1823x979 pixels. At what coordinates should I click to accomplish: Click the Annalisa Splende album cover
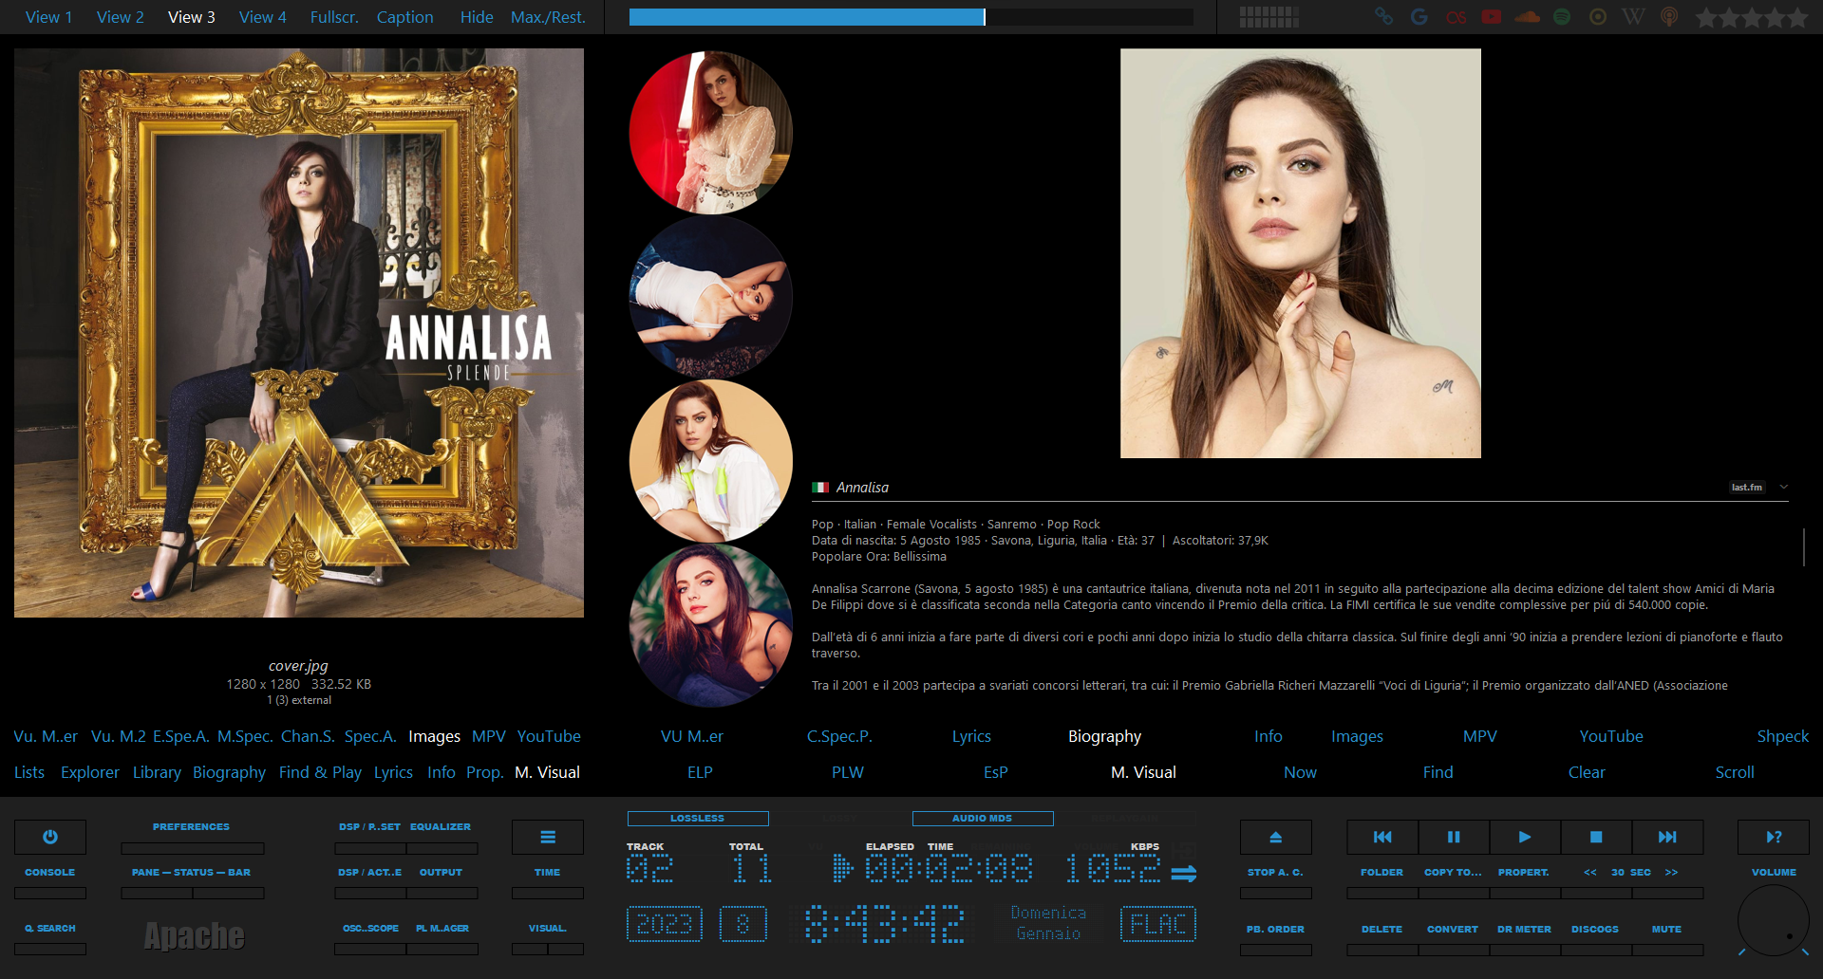(x=299, y=333)
